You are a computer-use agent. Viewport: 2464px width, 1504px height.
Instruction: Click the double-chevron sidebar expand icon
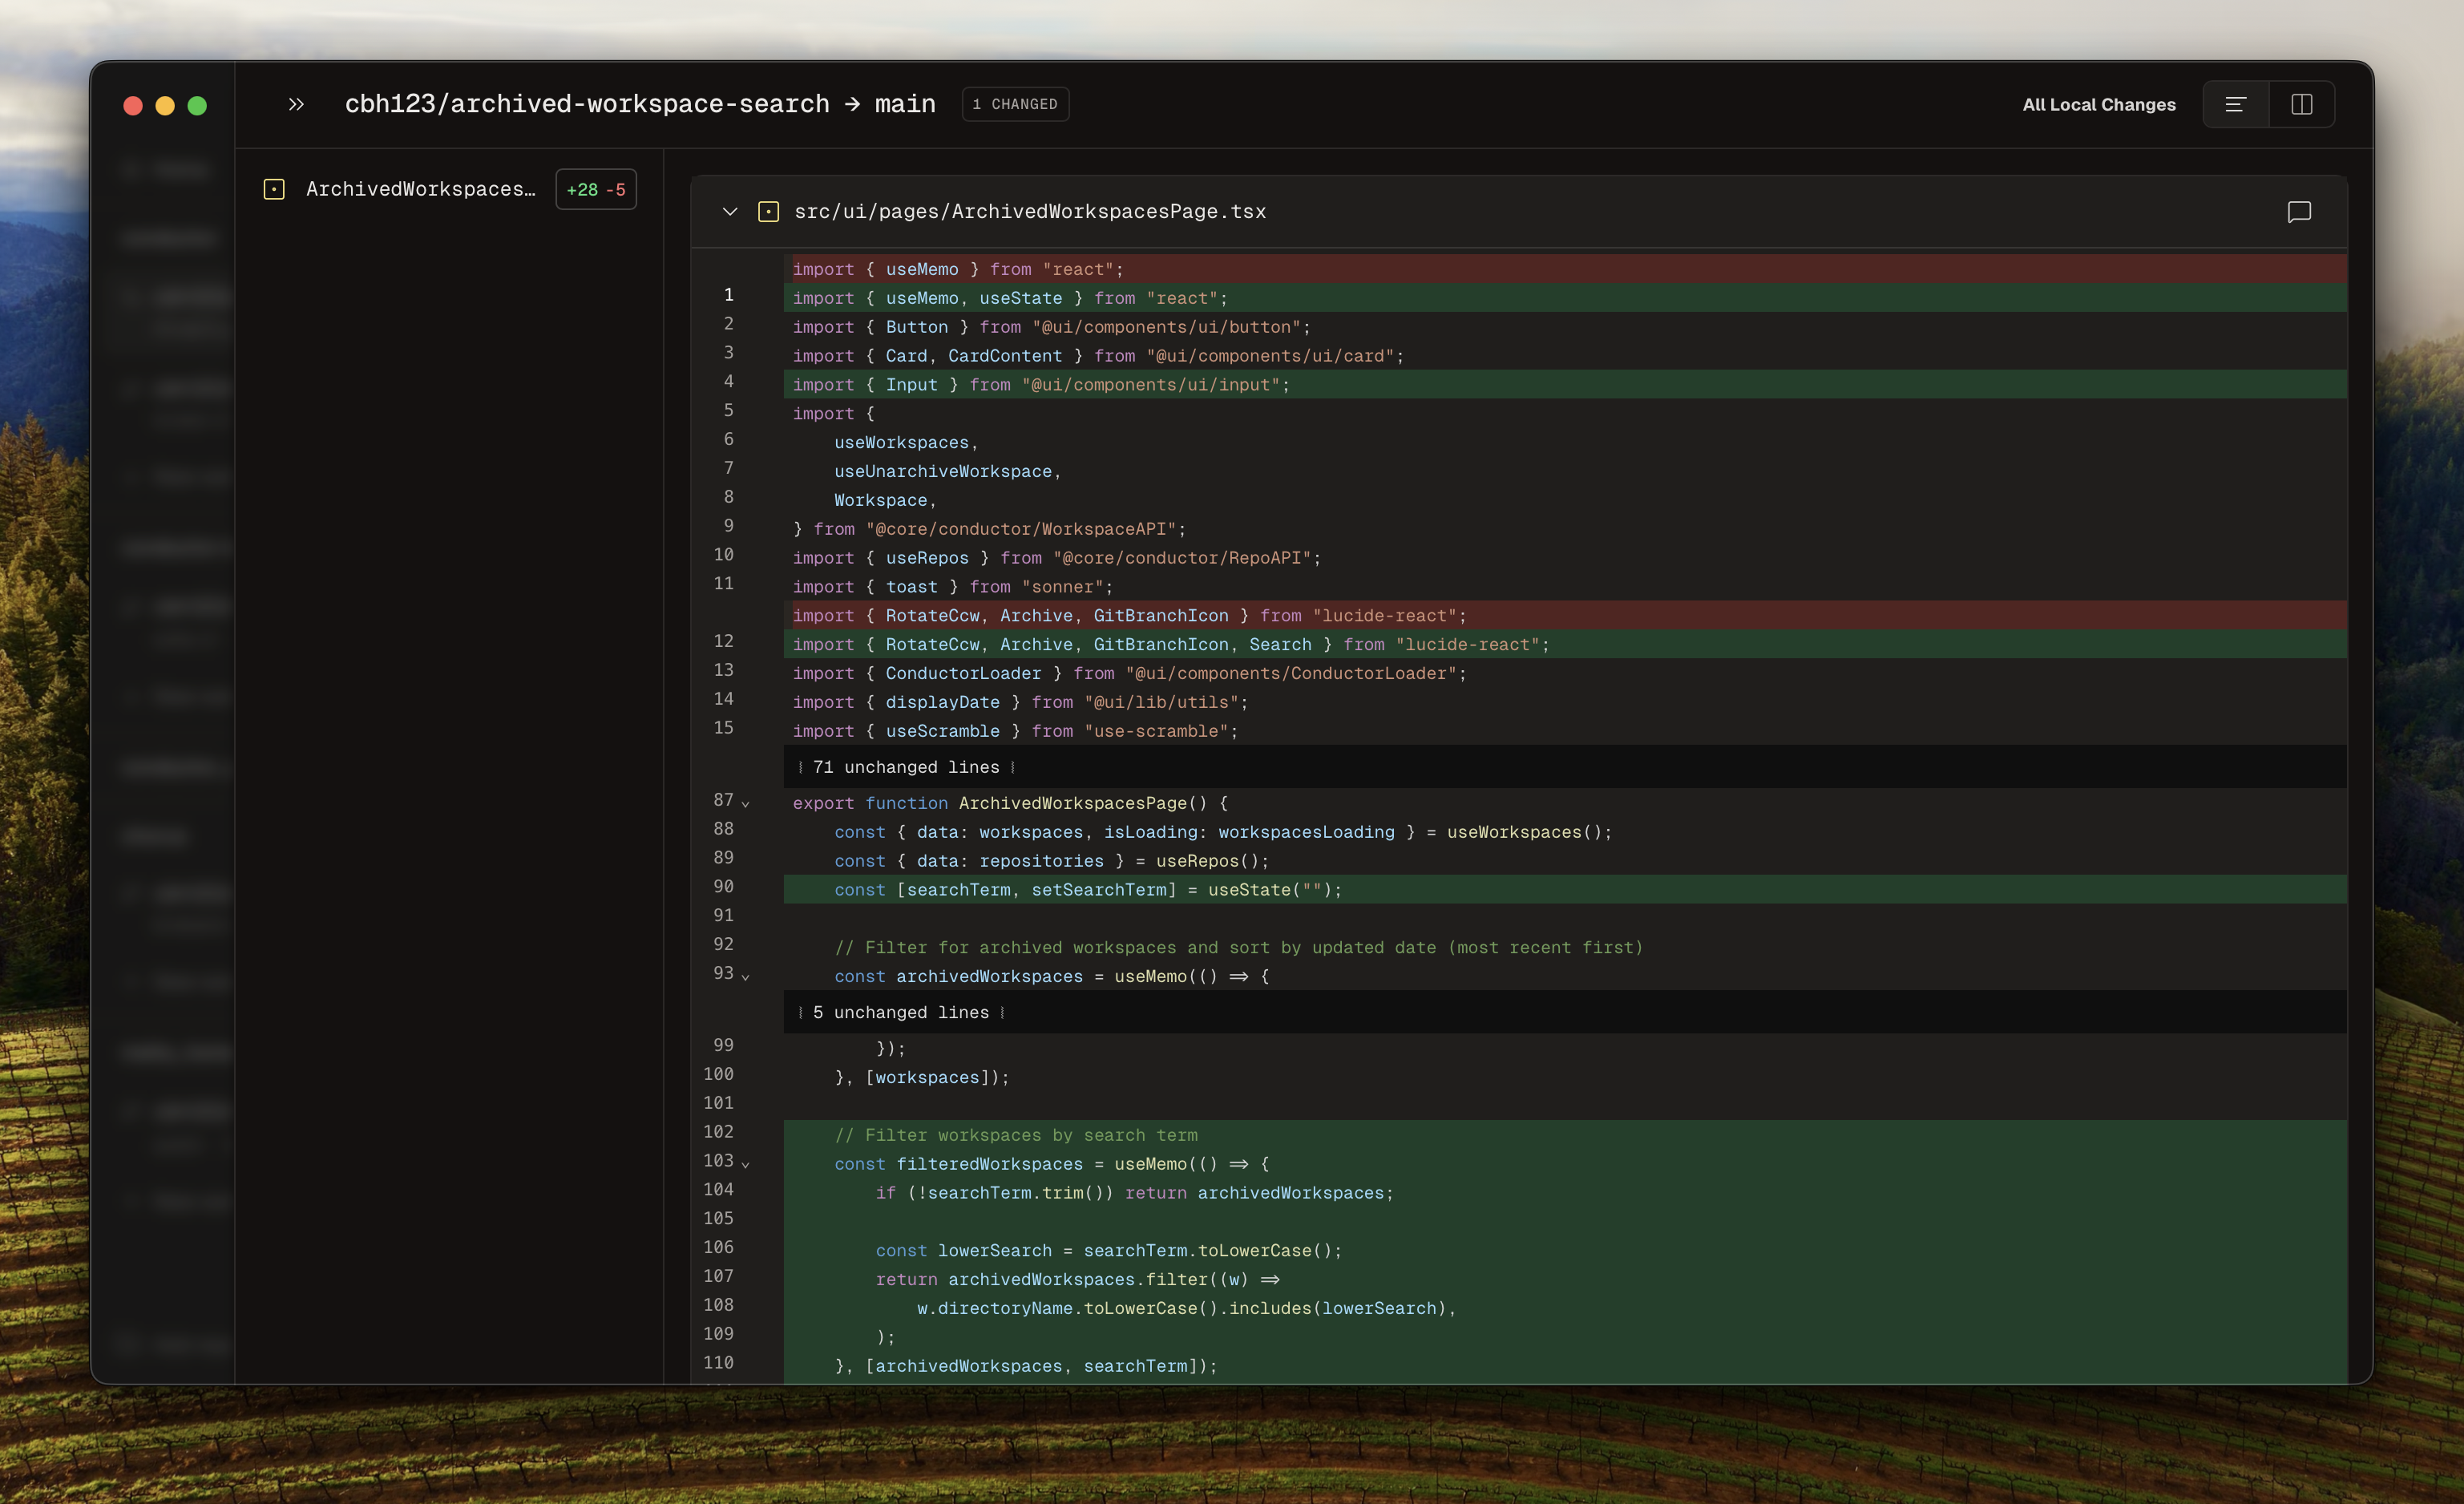(296, 104)
